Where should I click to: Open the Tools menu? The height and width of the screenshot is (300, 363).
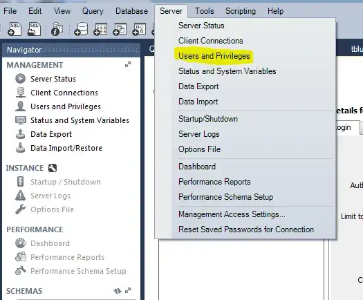(205, 11)
